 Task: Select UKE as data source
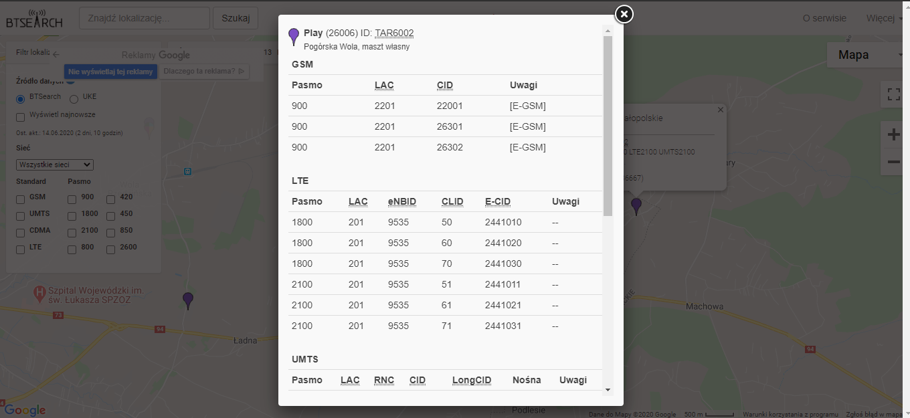pos(74,99)
